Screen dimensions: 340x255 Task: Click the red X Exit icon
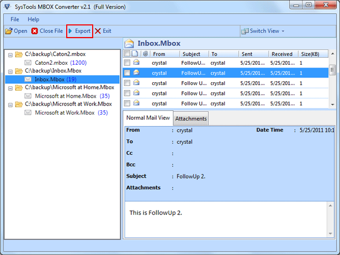click(x=98, y=31)
